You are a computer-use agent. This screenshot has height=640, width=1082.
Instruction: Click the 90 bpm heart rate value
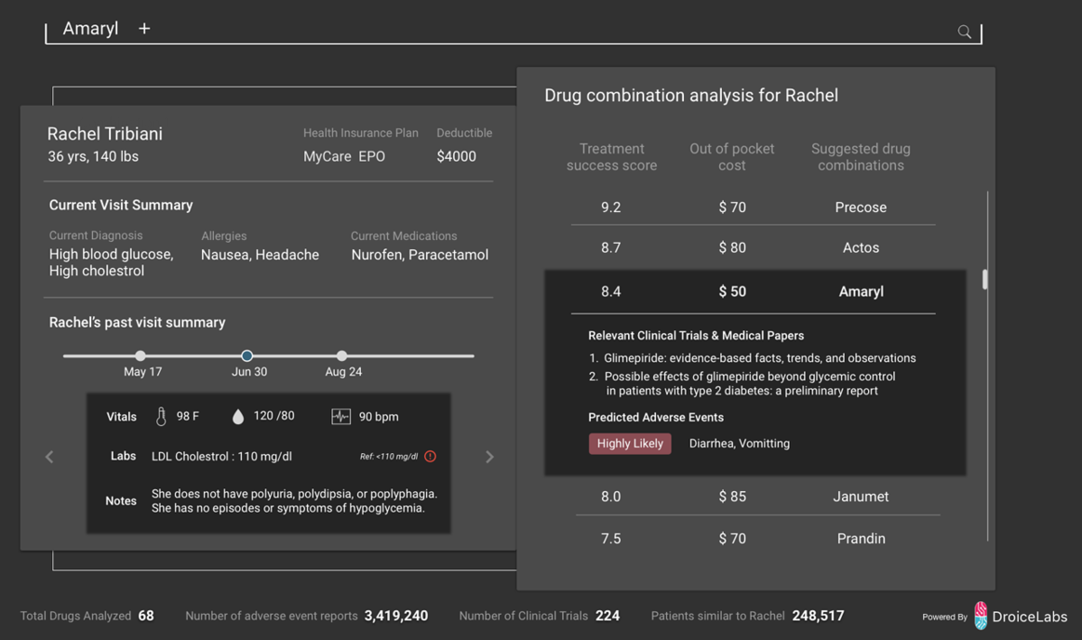coord(379,417)
